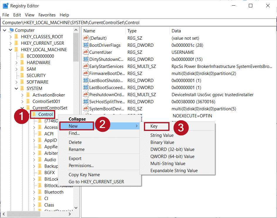Viewport: 277px width, 218px height.
Task: Choose DWORD (32-bit) Value
Action: pyautogui.click(x=177, y=149)
